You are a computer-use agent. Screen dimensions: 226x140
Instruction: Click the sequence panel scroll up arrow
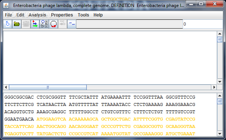tap(220, 96)
